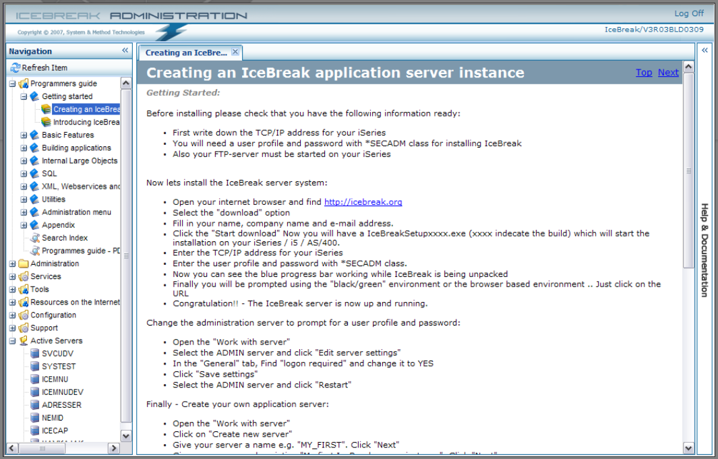Expand the Tools folder node
This screenshot has height=459, width=718.
tap(12, 289)
